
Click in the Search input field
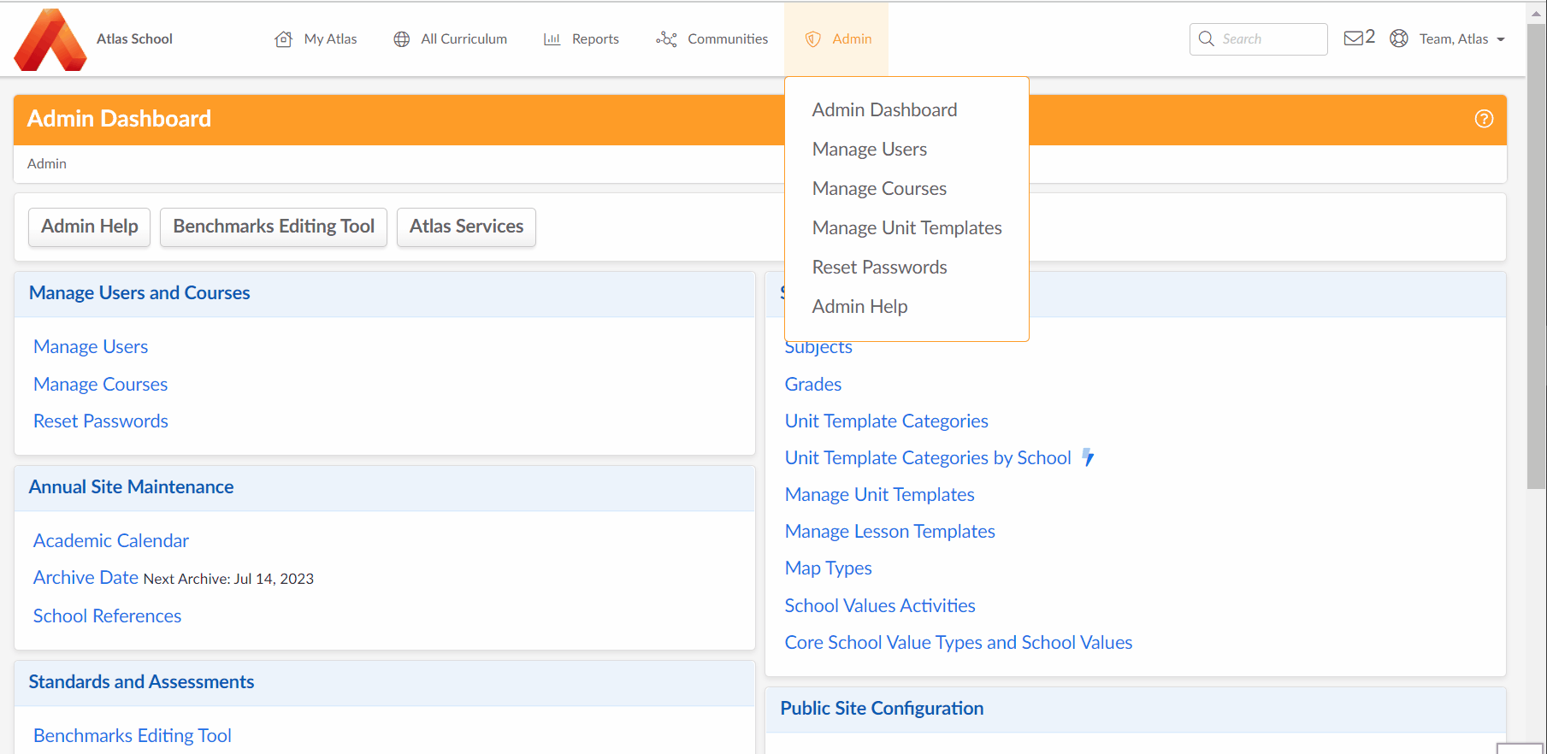pos(1258,39)
